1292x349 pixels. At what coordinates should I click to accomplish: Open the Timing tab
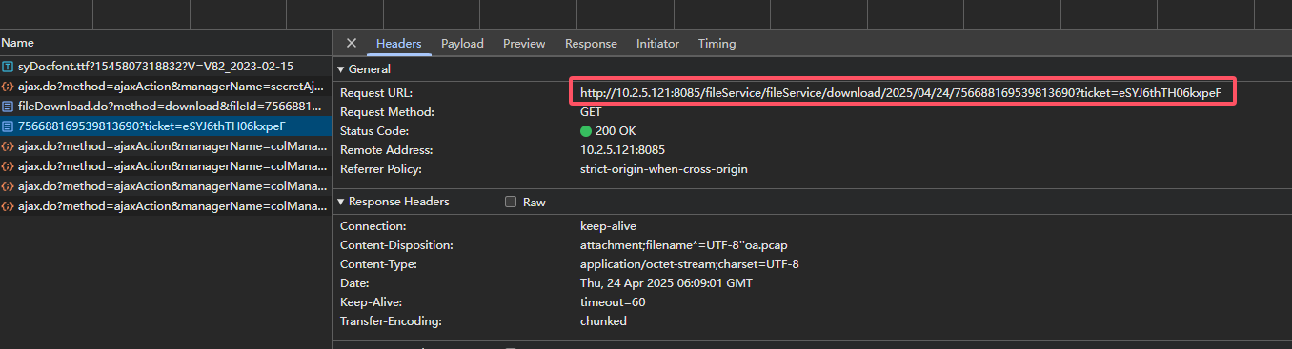pyautogui.click(x=717, y=44)
